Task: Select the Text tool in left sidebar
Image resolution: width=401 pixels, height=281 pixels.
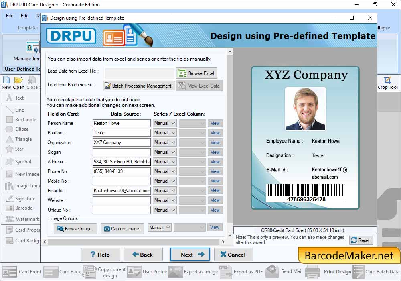Action: [15, 98]
